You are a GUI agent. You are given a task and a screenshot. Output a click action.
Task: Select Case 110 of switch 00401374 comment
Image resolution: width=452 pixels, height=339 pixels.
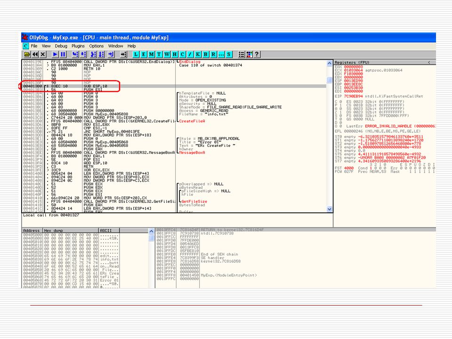210,65
